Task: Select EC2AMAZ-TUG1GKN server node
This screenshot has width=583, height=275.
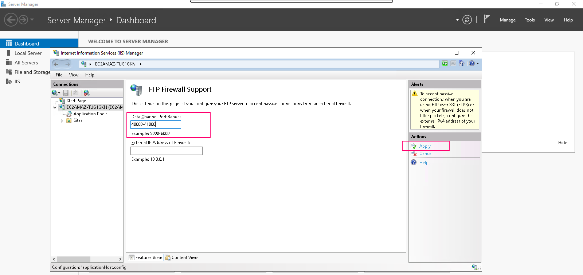Action: (95, 107)
